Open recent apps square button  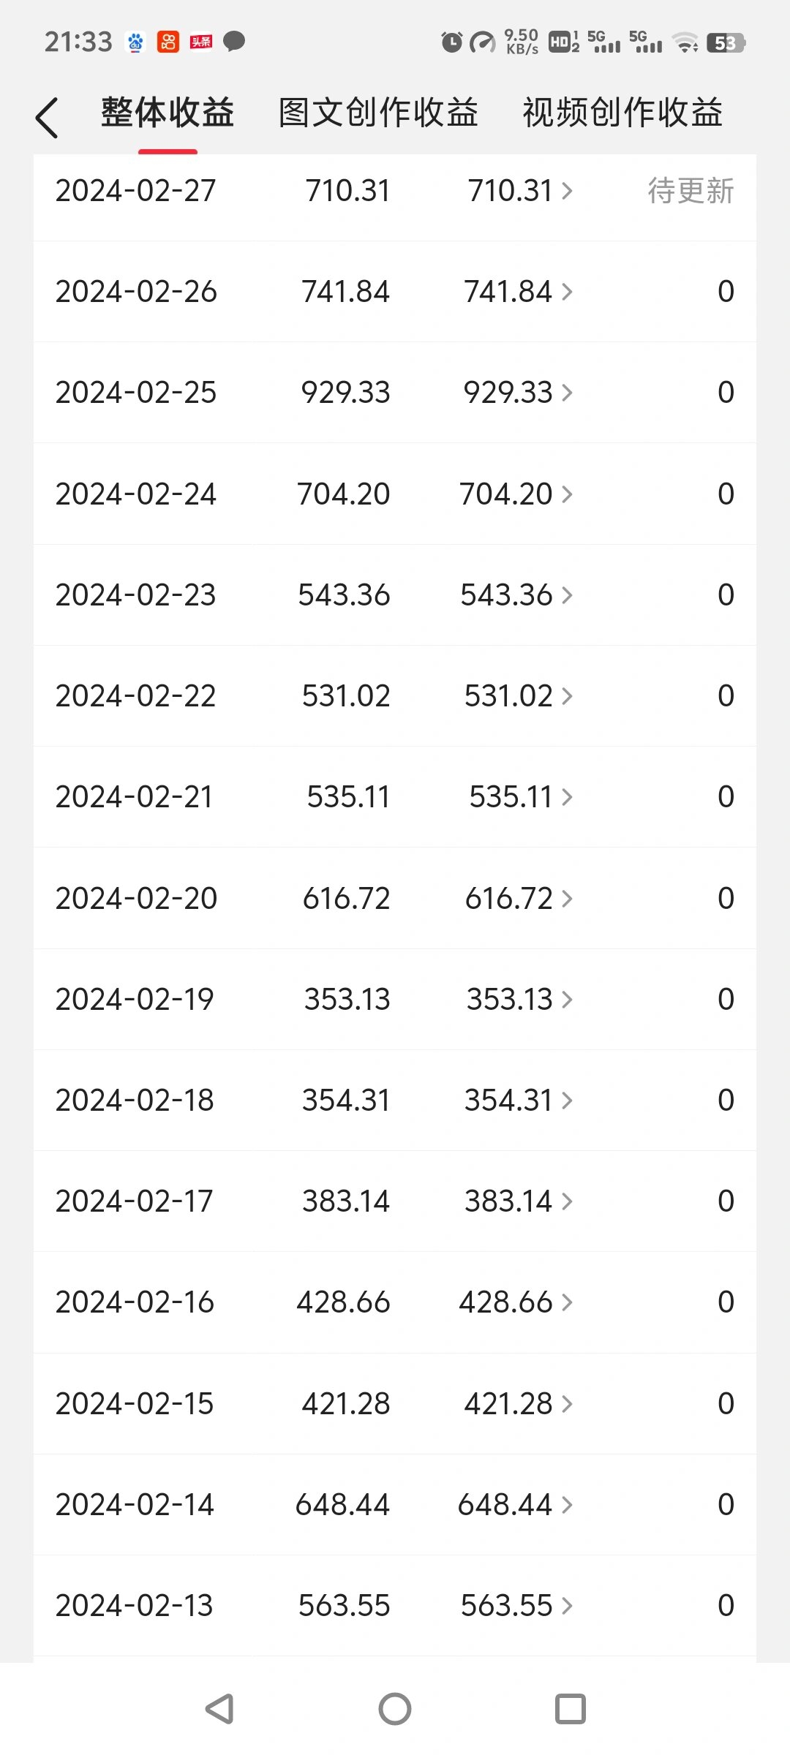(571, 1709)
